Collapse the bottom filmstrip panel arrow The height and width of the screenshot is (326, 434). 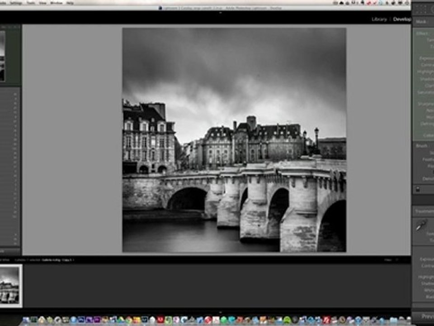(220, 312)
